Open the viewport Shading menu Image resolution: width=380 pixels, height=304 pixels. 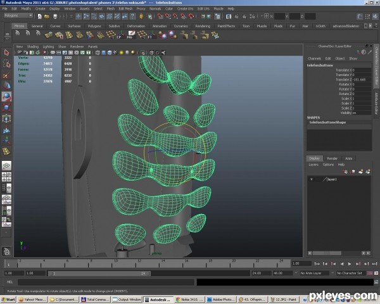(x=33, y=46)
